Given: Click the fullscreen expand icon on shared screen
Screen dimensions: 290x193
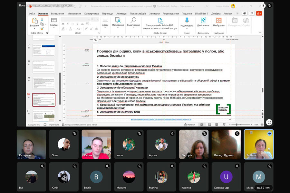Looking at the screenshot, I should pos(269,122).
